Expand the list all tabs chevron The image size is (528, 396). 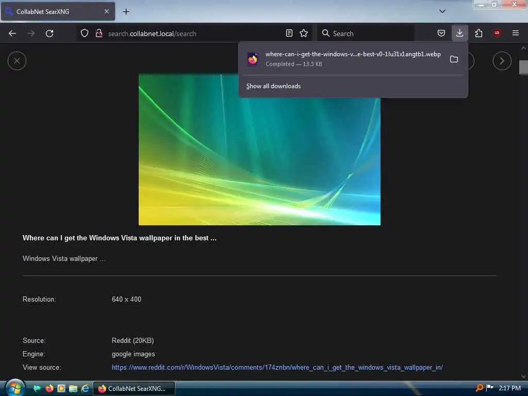(442, 11)
